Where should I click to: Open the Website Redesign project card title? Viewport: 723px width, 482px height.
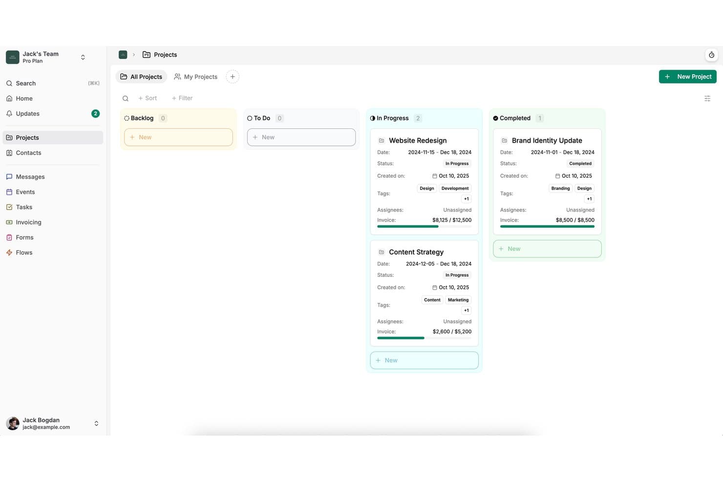[x=418, y=141]
